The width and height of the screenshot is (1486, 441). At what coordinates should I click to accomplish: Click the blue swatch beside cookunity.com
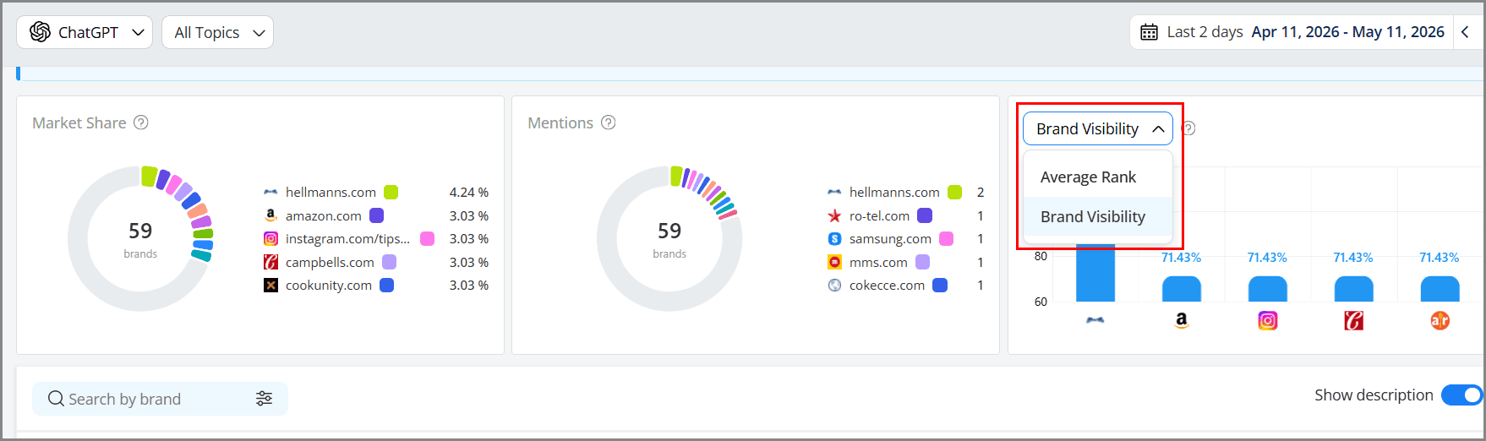click(386, 286)
